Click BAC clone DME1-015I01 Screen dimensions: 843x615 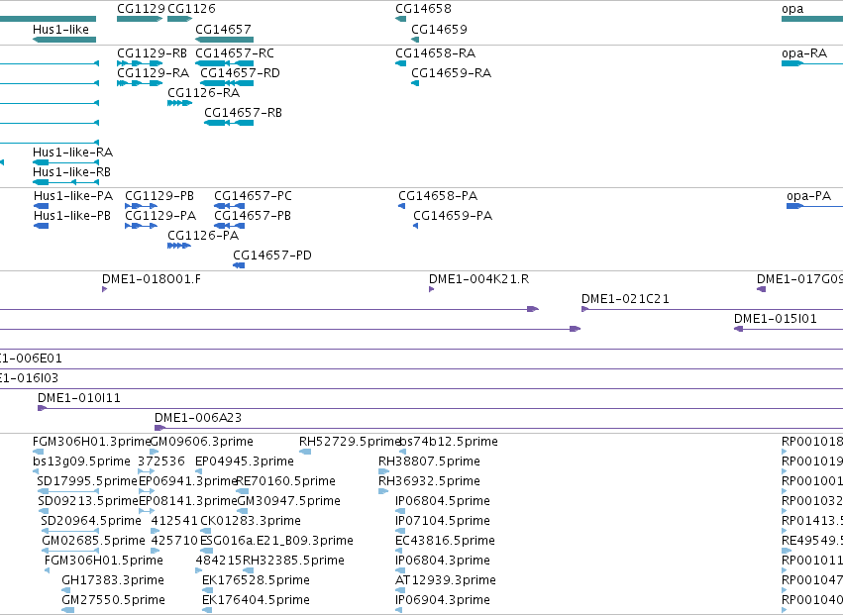(776, 319)
